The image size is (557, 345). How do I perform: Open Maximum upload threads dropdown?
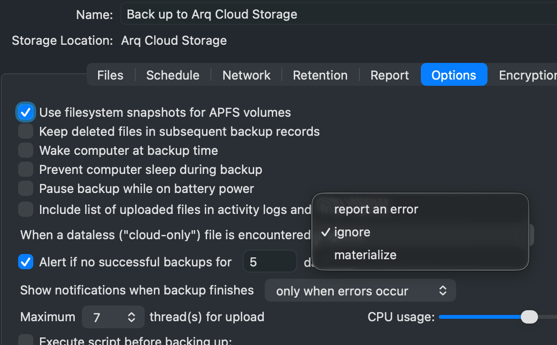[x=113, y=317]
